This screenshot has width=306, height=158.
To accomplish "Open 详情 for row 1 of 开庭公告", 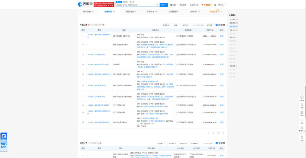I will 222,36.
